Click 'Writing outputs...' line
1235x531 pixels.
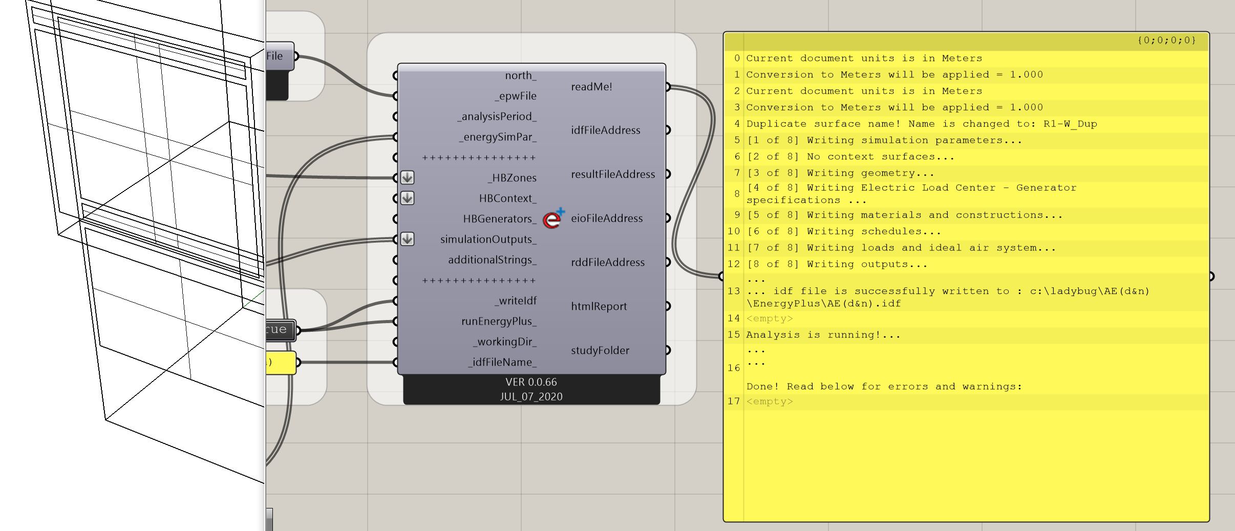837,264
